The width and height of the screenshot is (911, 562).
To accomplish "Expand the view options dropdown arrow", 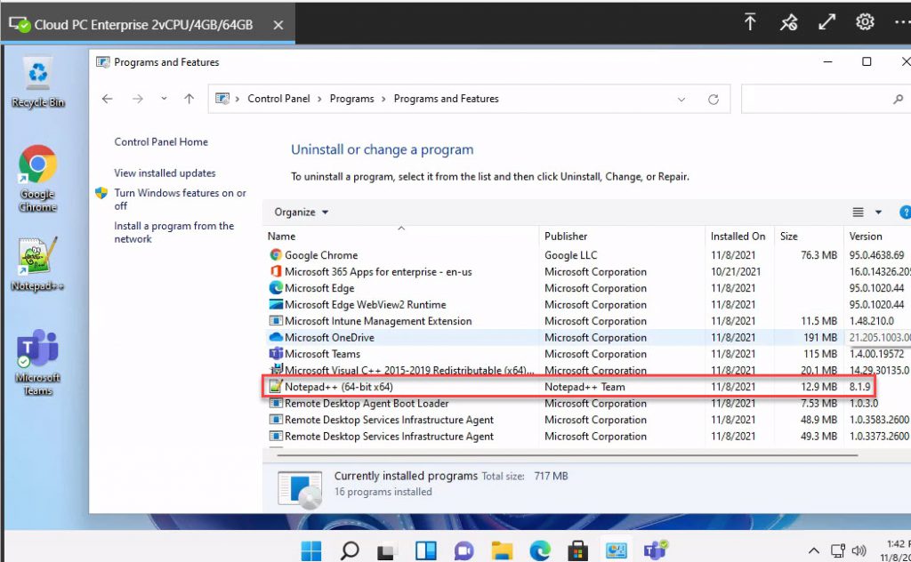I will 878,213.
